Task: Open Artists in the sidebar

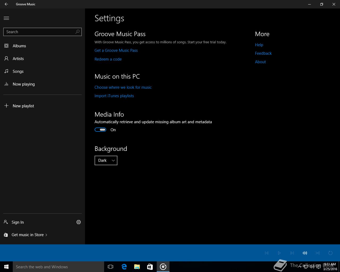Action: click(42, 58)
